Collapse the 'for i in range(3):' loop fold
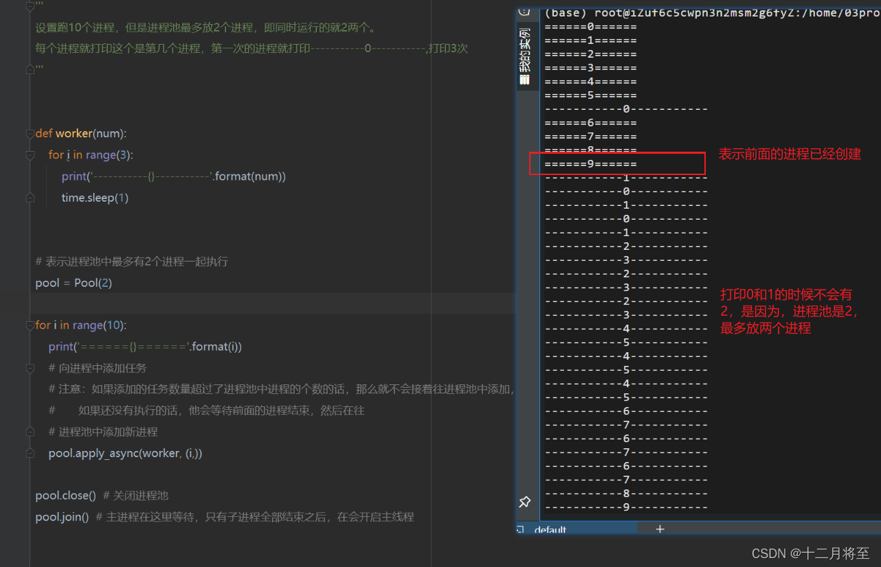 [30, 155]
